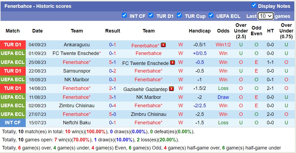Viewport: 296px width, 153px height.
Task: Click the Handicap column header
Action: 200,31
